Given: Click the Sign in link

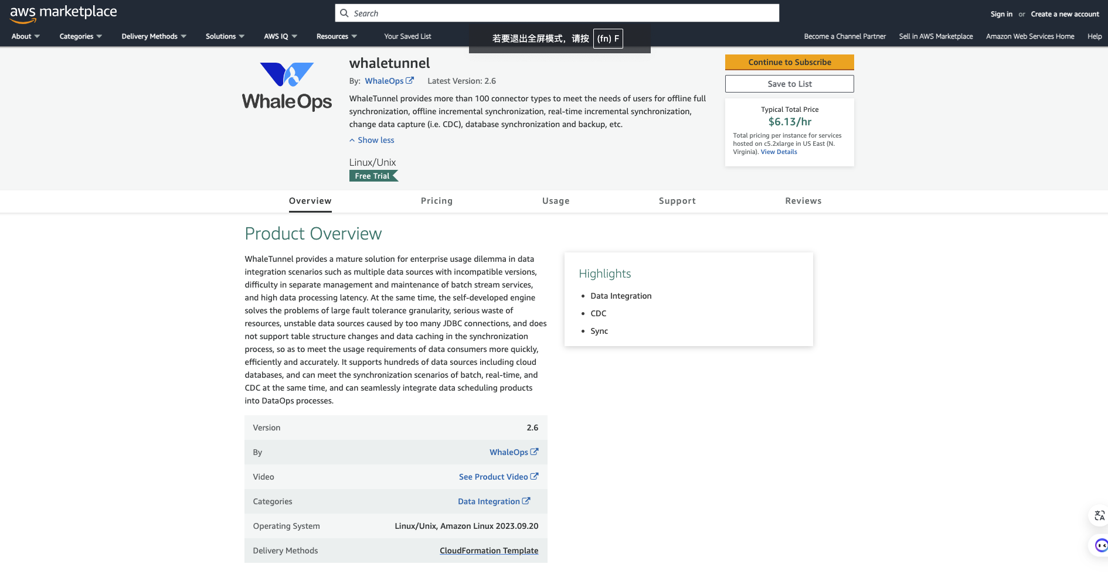Looking at the screenshot, I should [x=1001, y=14].
